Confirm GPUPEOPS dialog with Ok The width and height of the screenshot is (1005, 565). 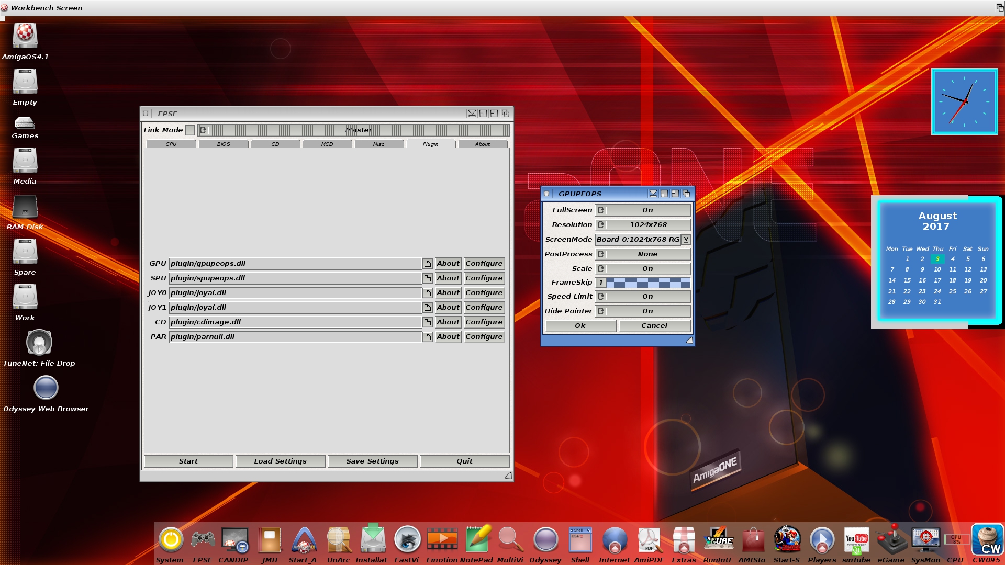580,326
